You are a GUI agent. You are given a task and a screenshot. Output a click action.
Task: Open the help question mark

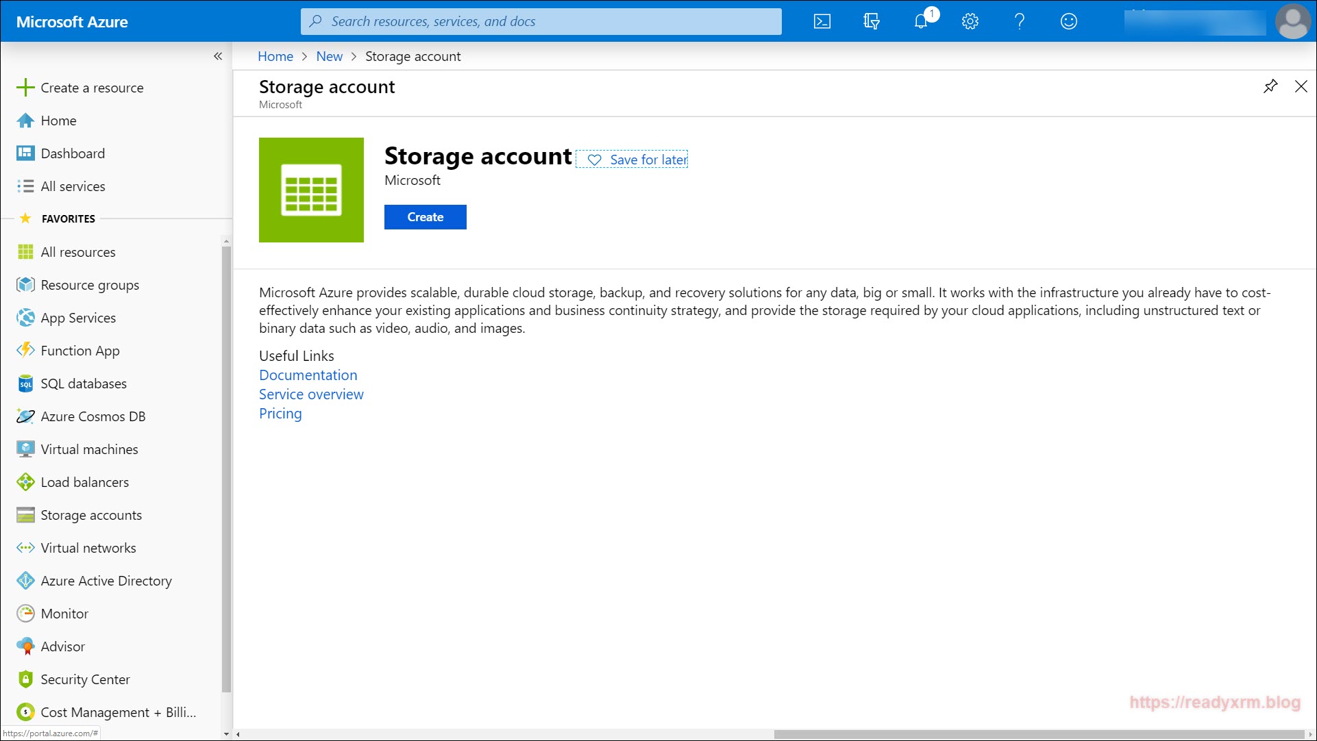click(x=1019, y=21)
